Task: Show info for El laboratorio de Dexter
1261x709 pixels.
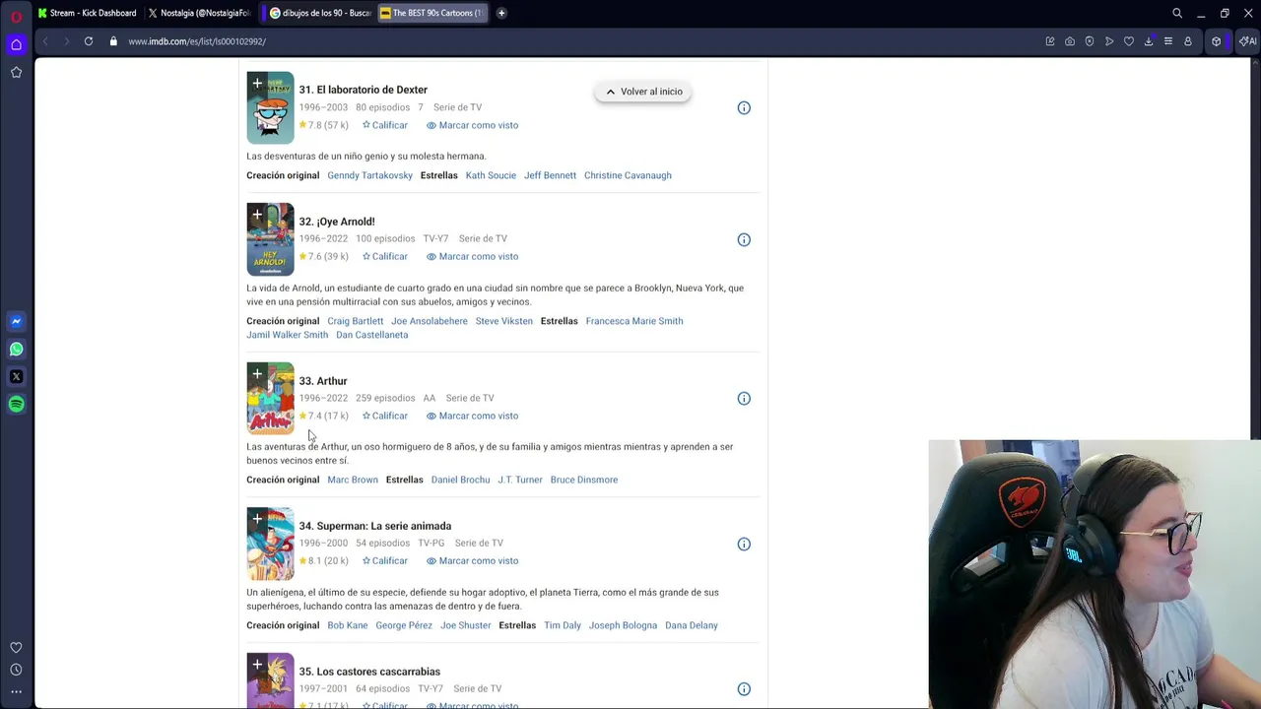Action: (x=744, y=107)
